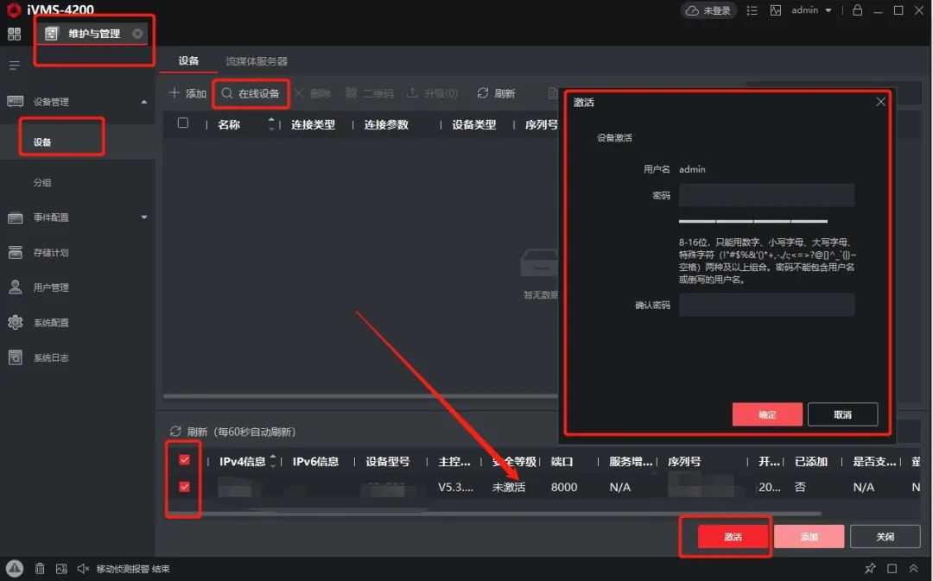Screen dimensions: 933x581
Task: Mute alarm sound via the speaker icon
Action: [x=84, y=568]
